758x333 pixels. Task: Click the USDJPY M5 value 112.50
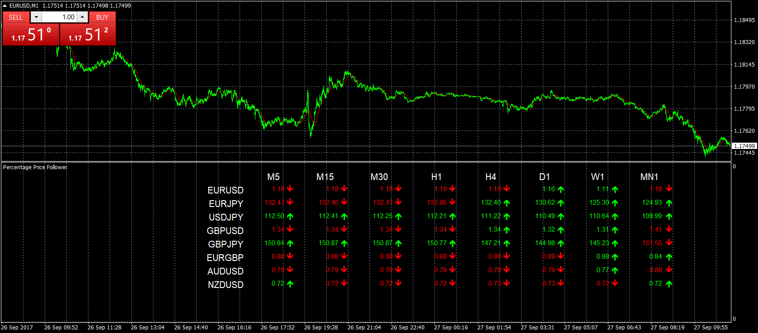pyautogui.click(x=274, y=216)
